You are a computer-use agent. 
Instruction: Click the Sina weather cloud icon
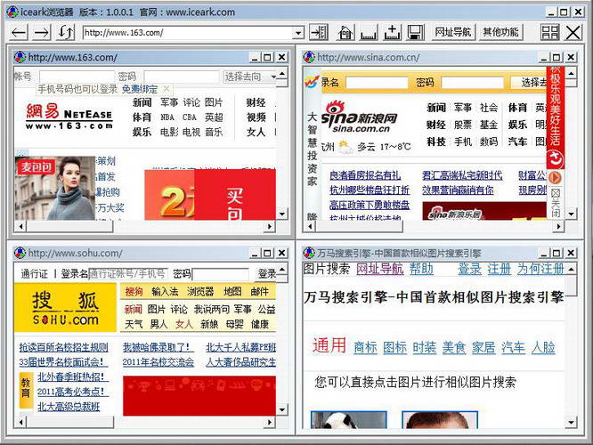tap(345, 147)
